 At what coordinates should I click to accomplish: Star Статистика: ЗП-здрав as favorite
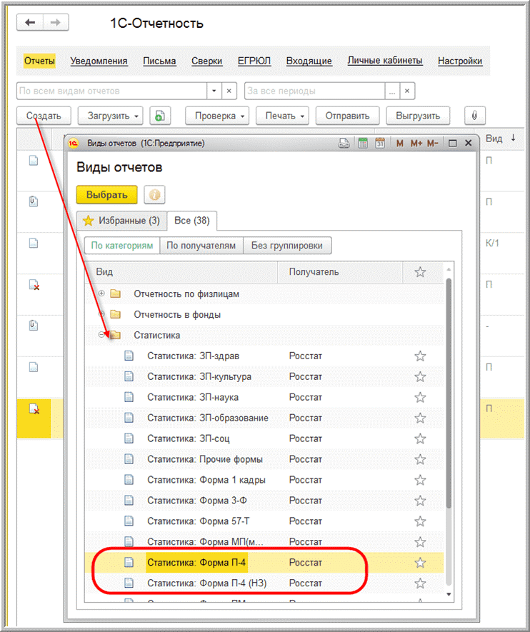(420, 356)
